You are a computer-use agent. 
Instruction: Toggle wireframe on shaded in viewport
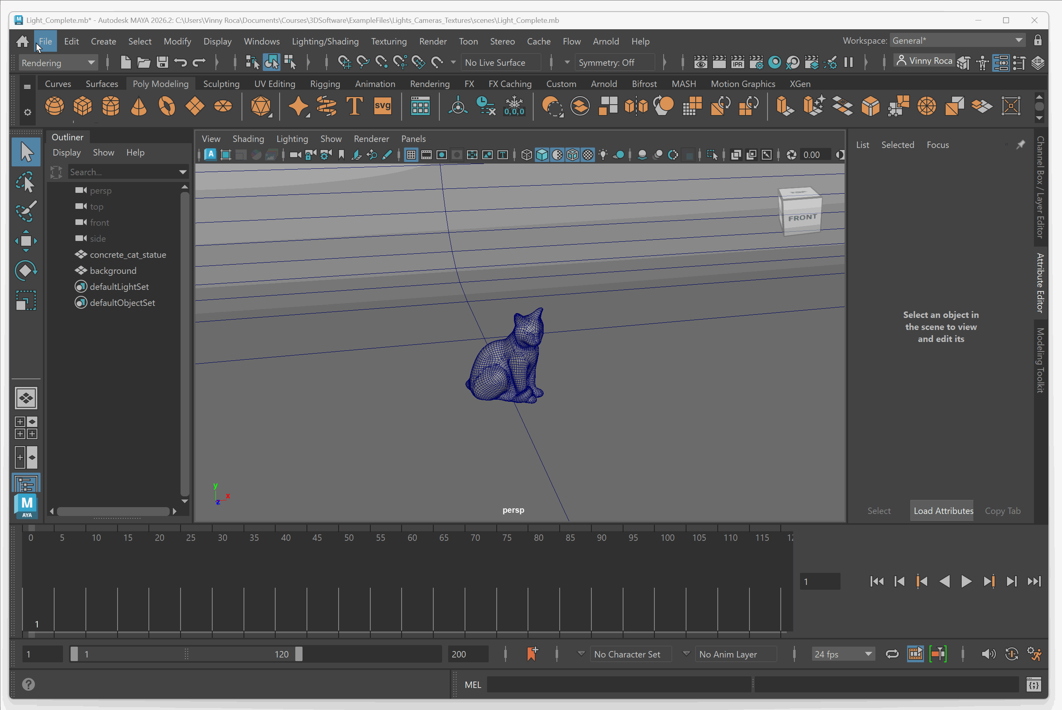(x=572, y=155)
